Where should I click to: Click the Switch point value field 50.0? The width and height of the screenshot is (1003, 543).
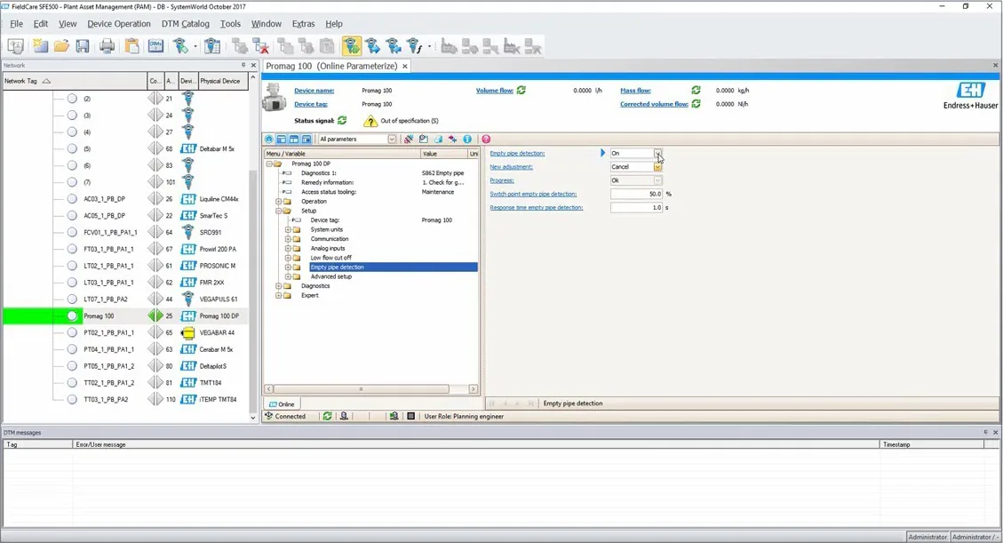[x=636, y=194]
